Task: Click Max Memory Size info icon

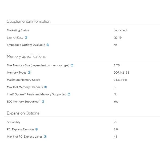Action: [72, 65]
